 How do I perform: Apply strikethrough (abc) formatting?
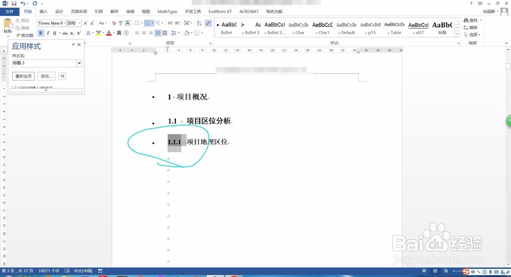coord(65,33)
